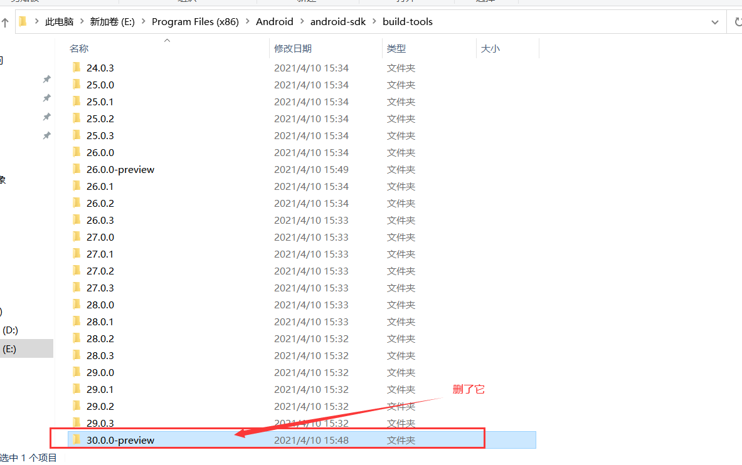Select folder icon of 27.0.2

tap(77, 271)
